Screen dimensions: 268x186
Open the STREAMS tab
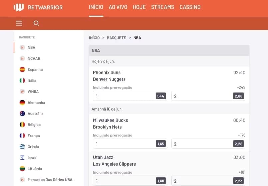163,7
